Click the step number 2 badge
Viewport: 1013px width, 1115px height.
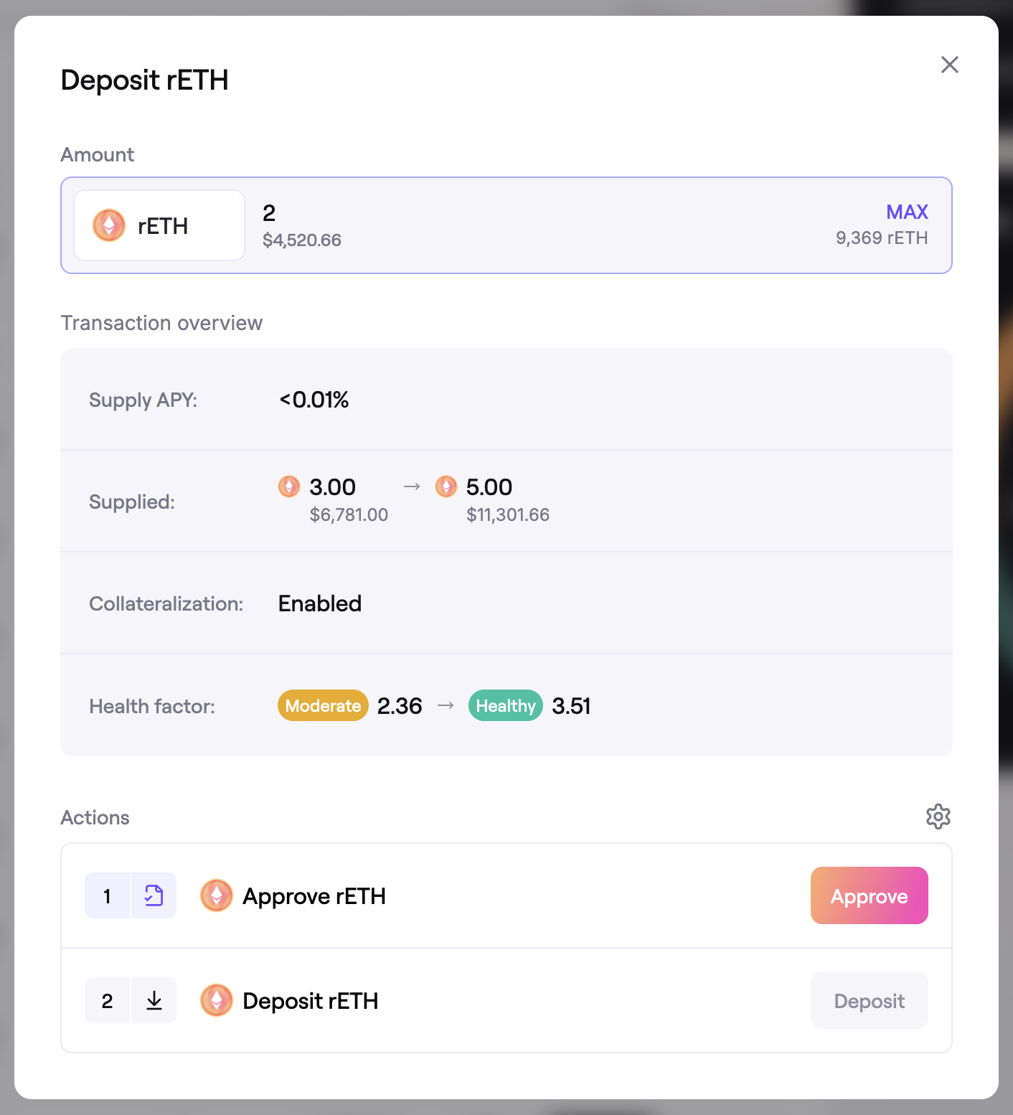pos(107,1000)
